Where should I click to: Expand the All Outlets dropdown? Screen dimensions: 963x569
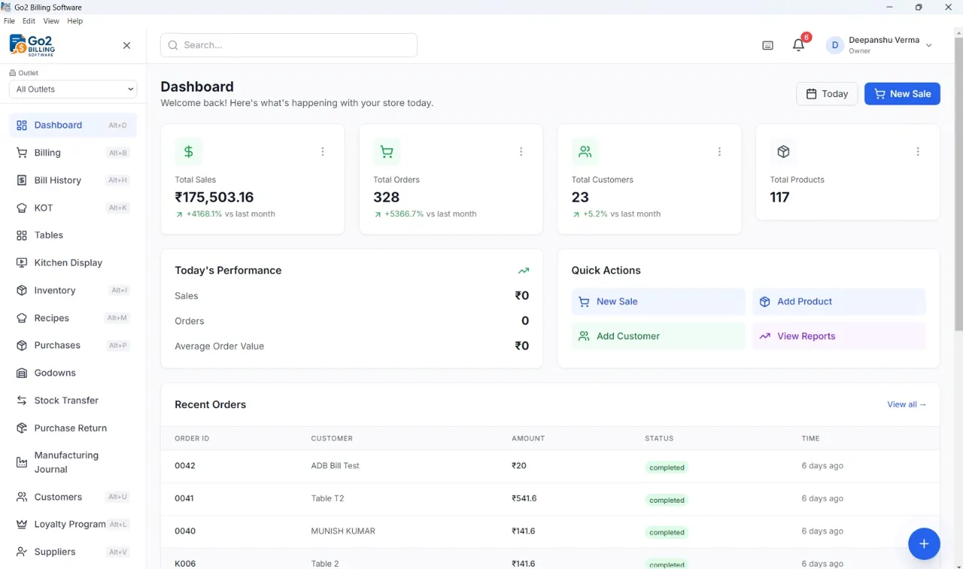[x=73, y=89]
